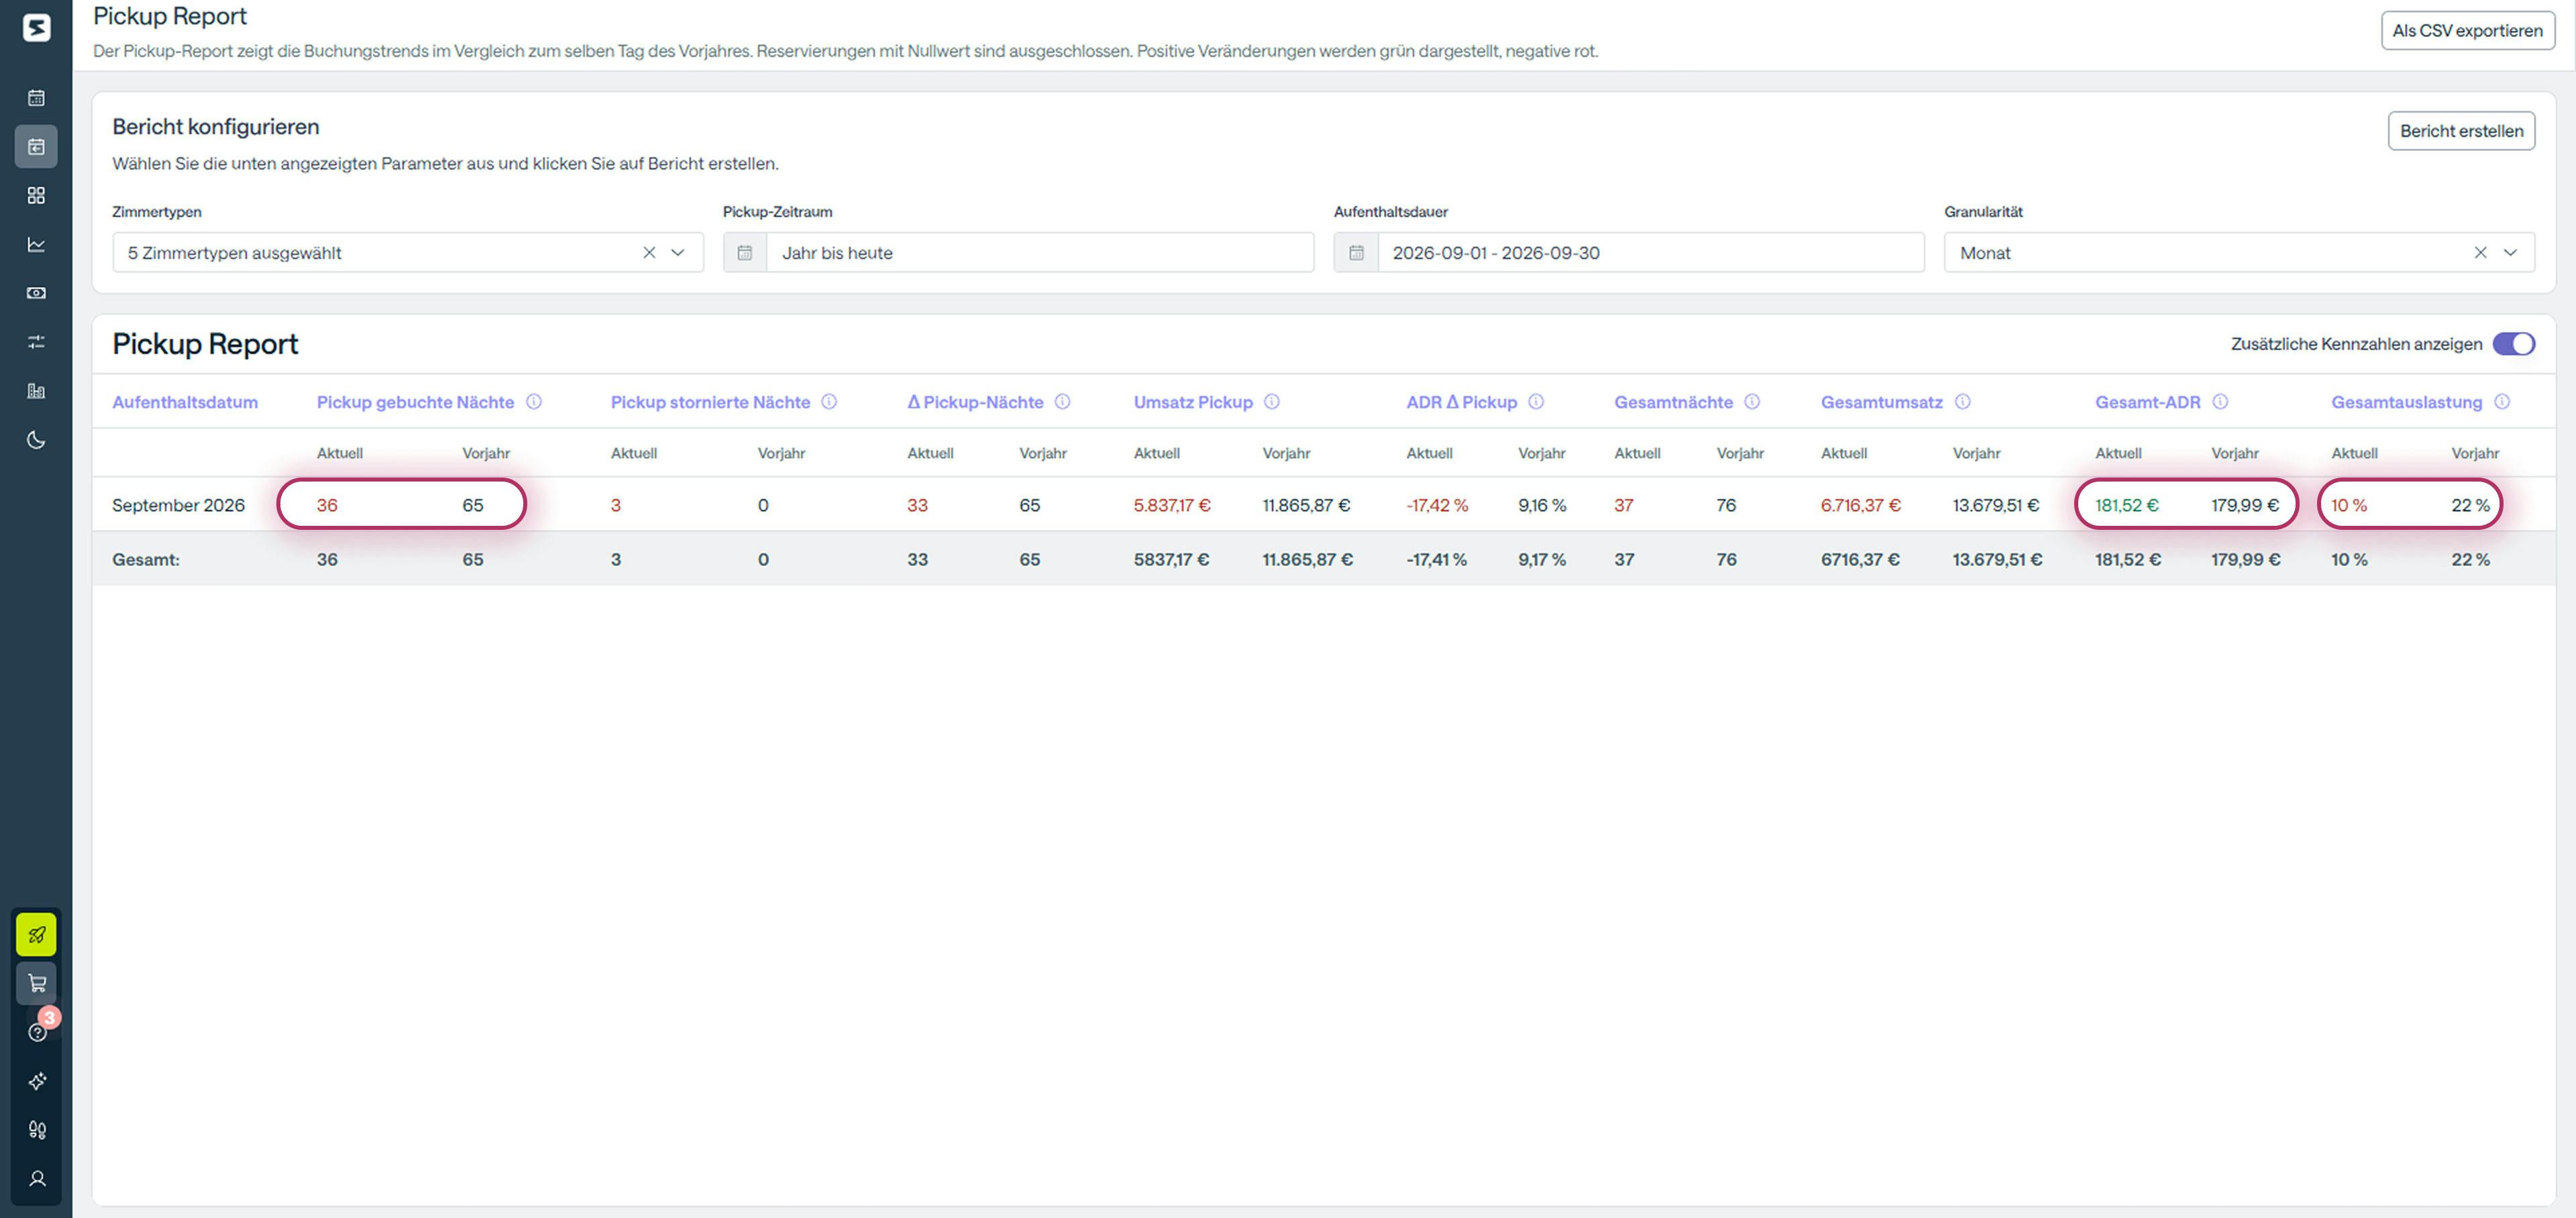2576x1218 pixels.
Task: Clear the Monat granularity selection
Action: pyautogui.click(x=2480, y=253)
